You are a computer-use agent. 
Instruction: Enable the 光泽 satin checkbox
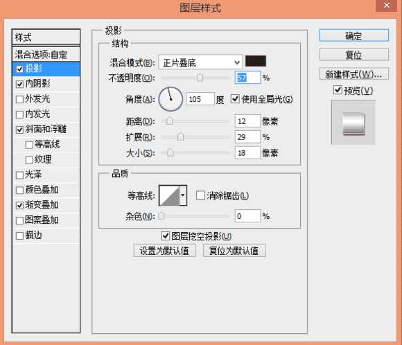pyautogui.click(x=19, y=175)
